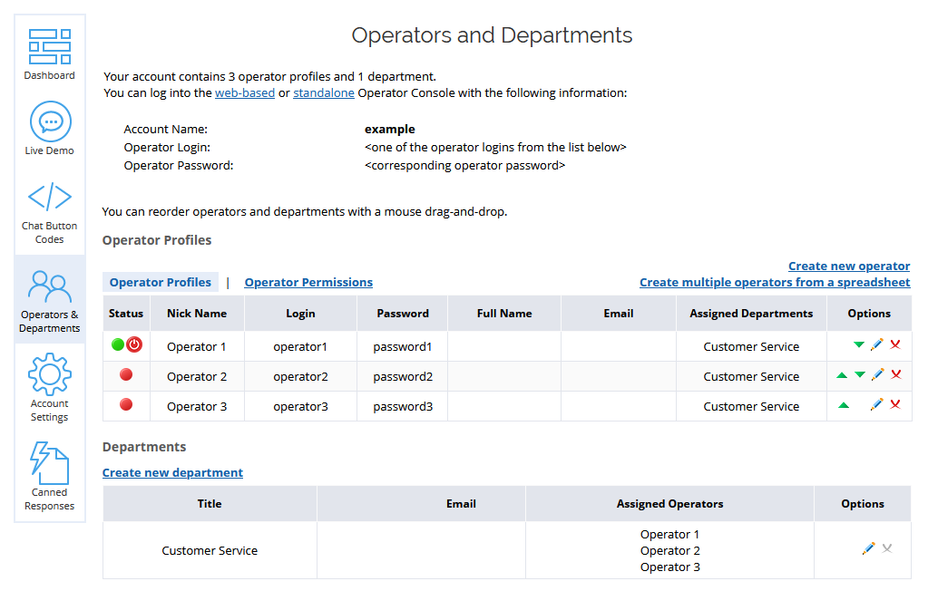This screenshot has height=591, width=928.
Task: Open Account Settings from the sidebar
Action: [49, 385]
